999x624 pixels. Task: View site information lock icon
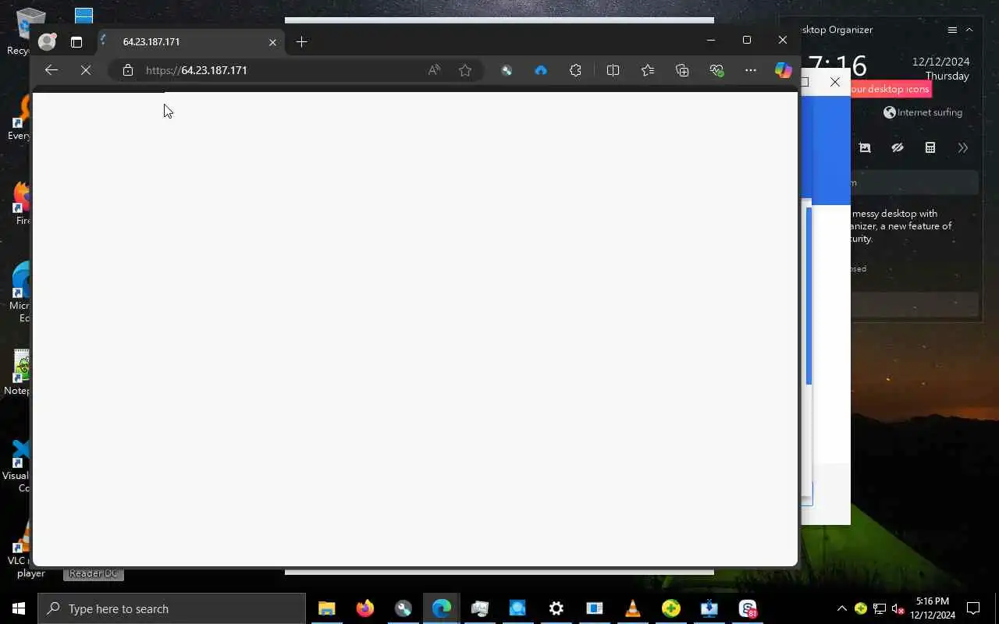(128, 70)
